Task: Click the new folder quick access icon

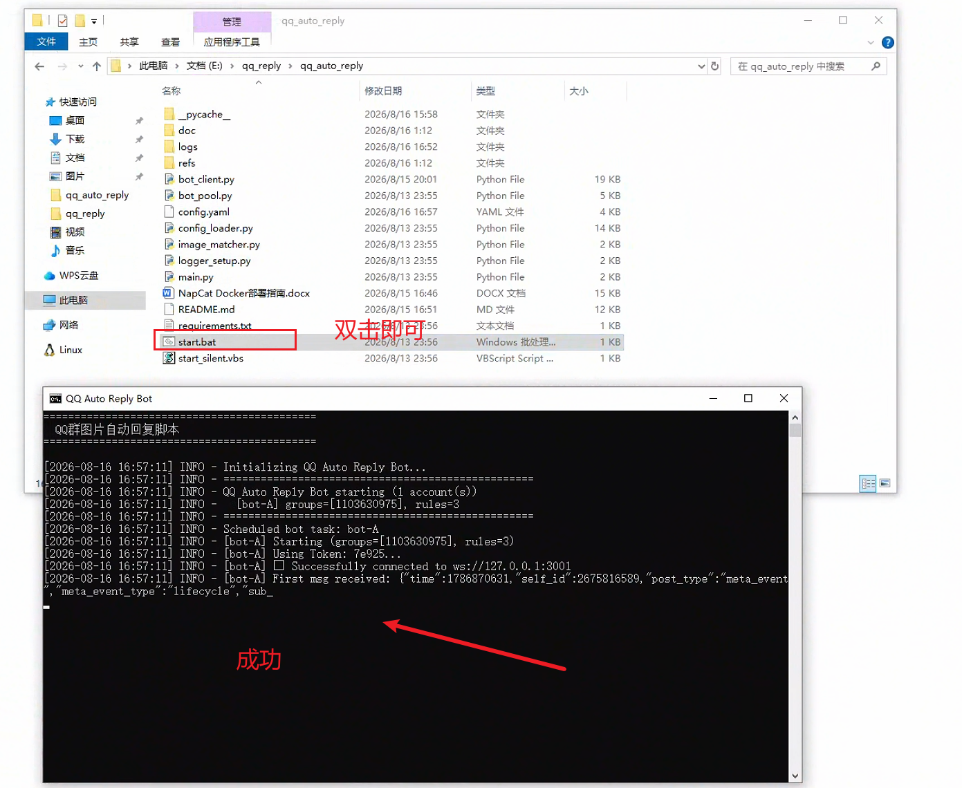Action: click(80, 21)
